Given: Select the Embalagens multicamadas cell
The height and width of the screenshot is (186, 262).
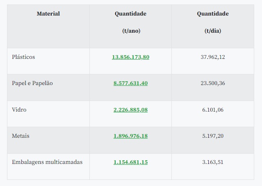Looking at the screenshot, I should (x=48, y=162).
